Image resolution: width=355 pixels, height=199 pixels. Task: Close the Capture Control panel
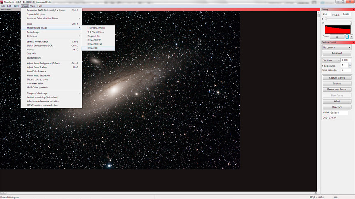[x=353, y=42]
